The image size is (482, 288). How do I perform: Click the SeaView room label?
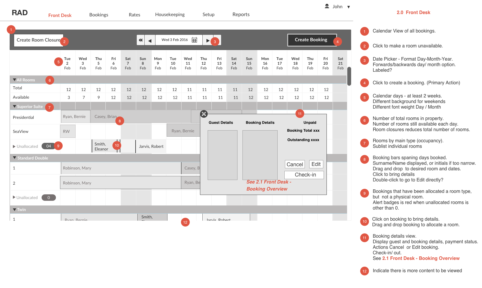pos(20,131)
